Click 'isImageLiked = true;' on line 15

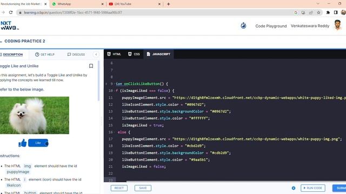click(x=143, y=125)
